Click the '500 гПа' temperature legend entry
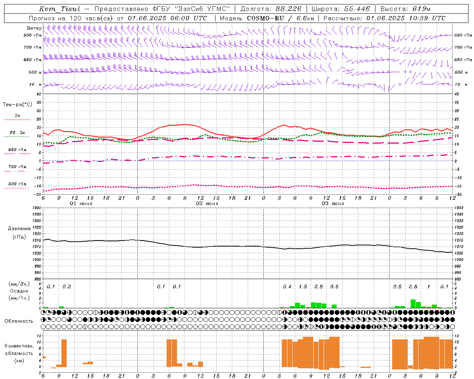The height and width of the screenshot is (379, 474). (17, 184)
